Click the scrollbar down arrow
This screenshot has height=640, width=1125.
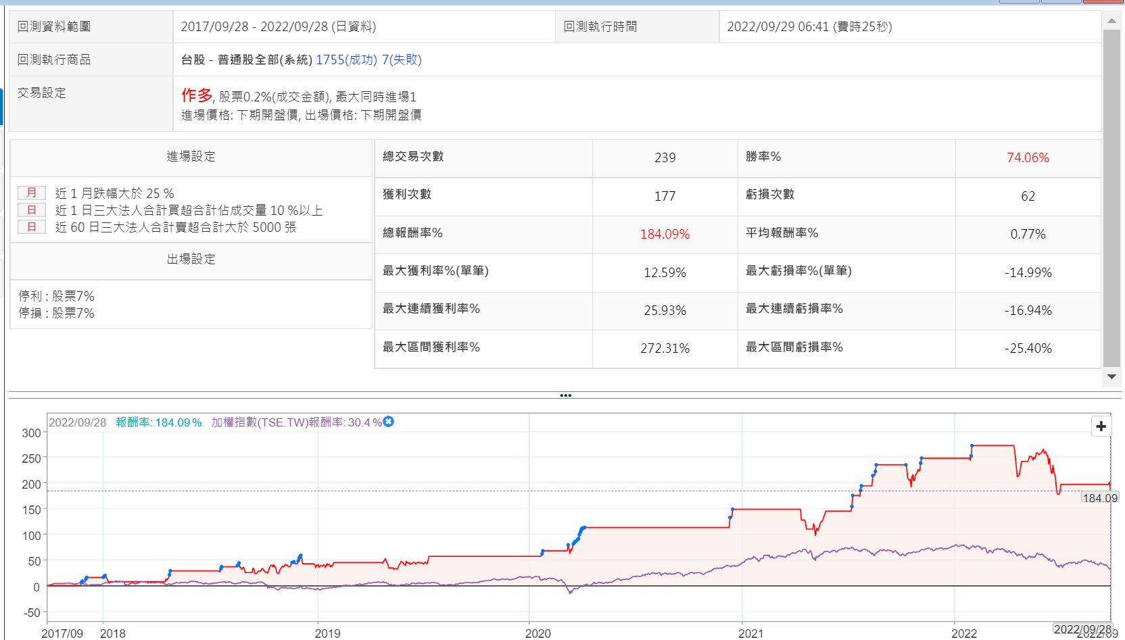point(1111,376)
